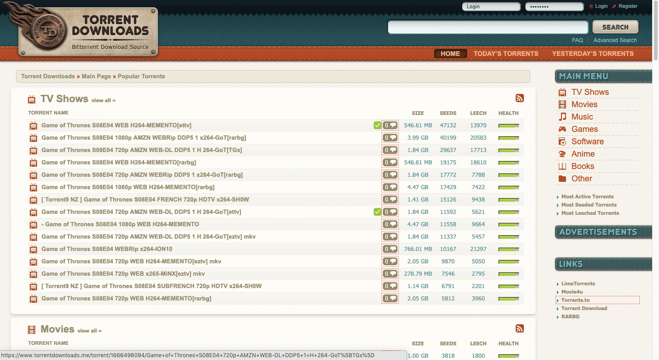
Task: Click the Login username field
Action: click(x=491, y=6)
